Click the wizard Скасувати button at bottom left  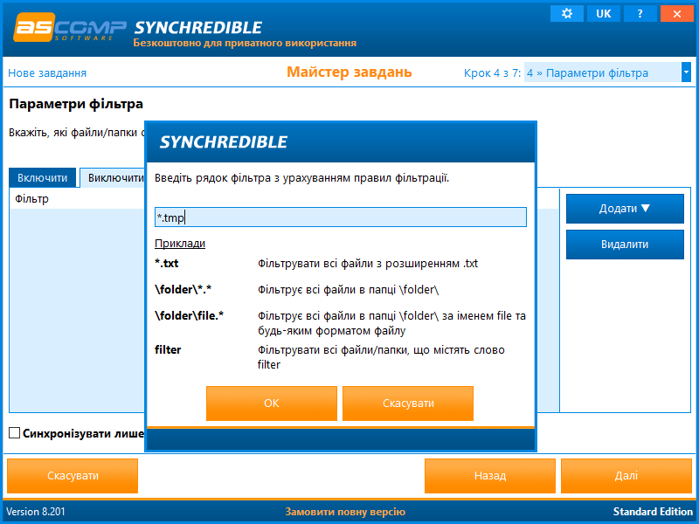[73, 476]
